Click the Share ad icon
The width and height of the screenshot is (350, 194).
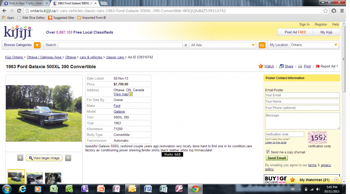pos(281,66)
